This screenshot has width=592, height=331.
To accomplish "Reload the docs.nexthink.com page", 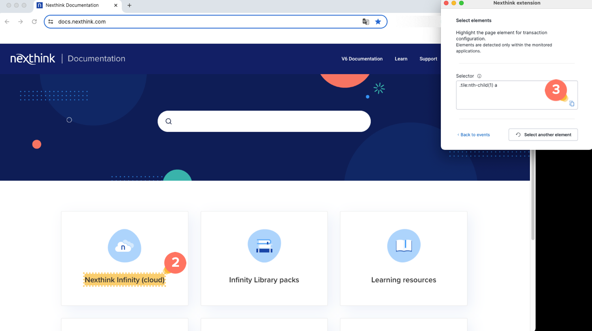I will coord(34,22).
